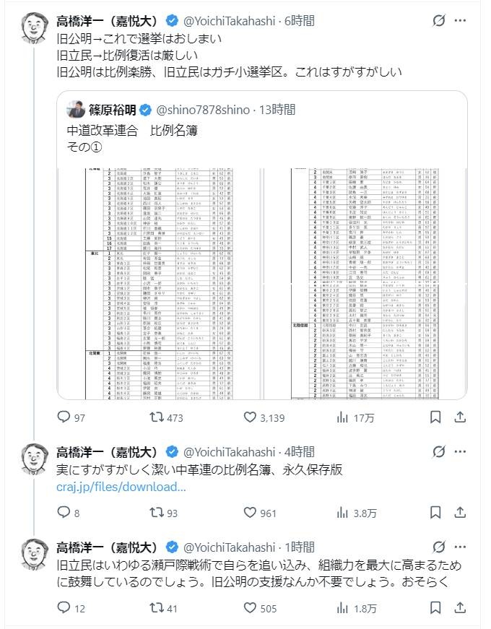The width and height of the screenshot is (491, 629).
Task: Bookmark the third tweet with 505 likes
Action: pyautogui.click(x=435, y=608)
